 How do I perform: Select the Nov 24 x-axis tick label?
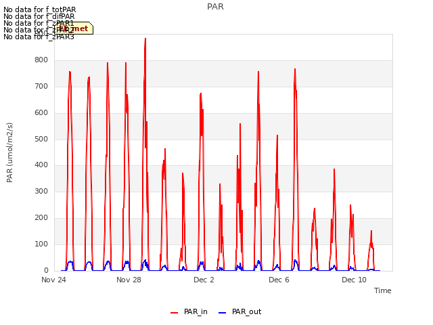53,280
